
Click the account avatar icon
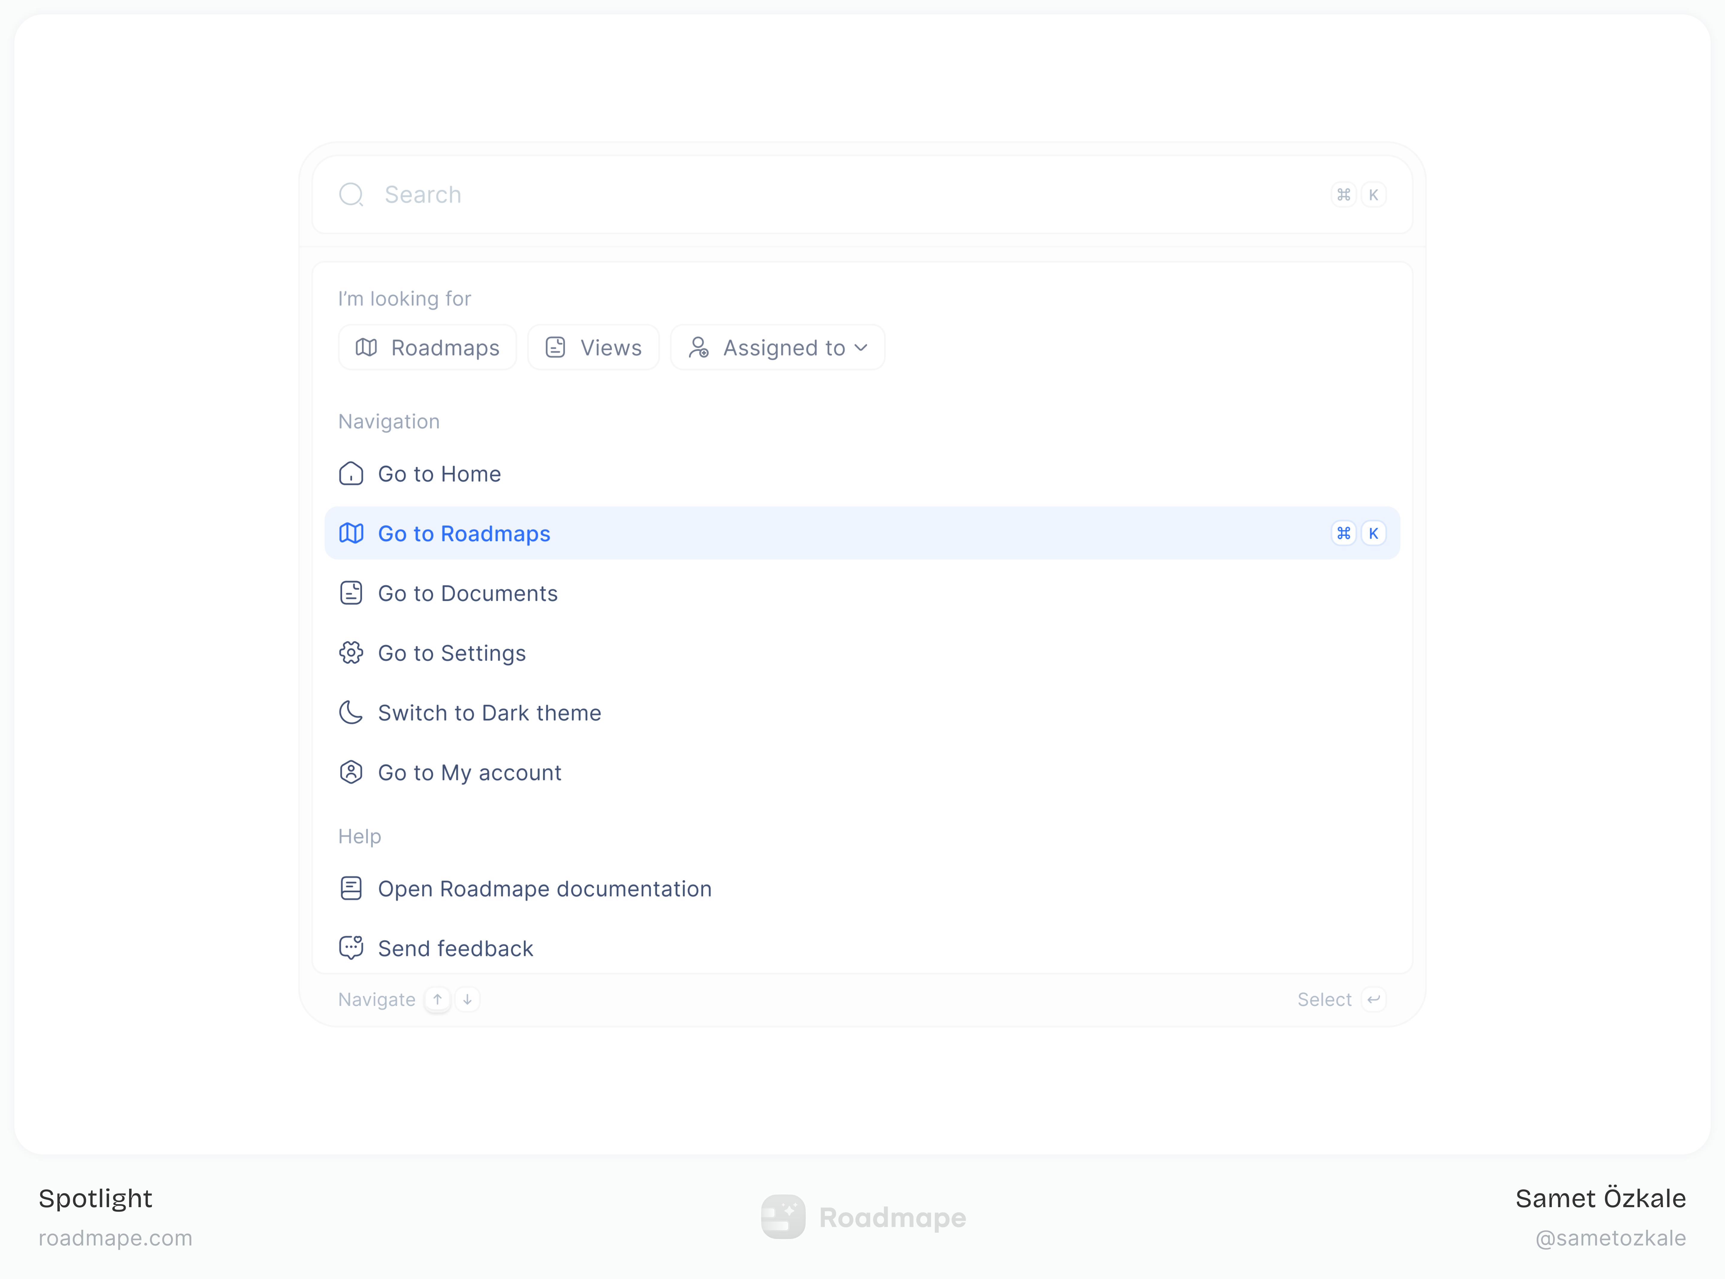pos(351,772)
